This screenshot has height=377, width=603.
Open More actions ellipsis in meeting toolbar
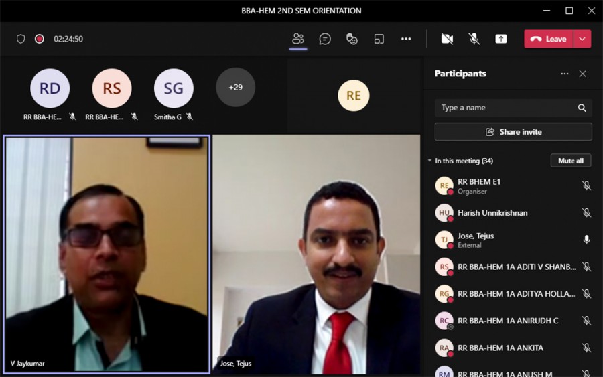coord(406,39)
